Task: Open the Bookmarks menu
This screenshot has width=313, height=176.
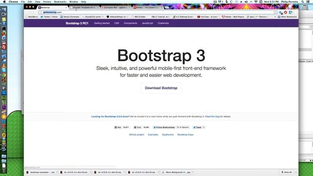Action: click(x=60, y=1)
